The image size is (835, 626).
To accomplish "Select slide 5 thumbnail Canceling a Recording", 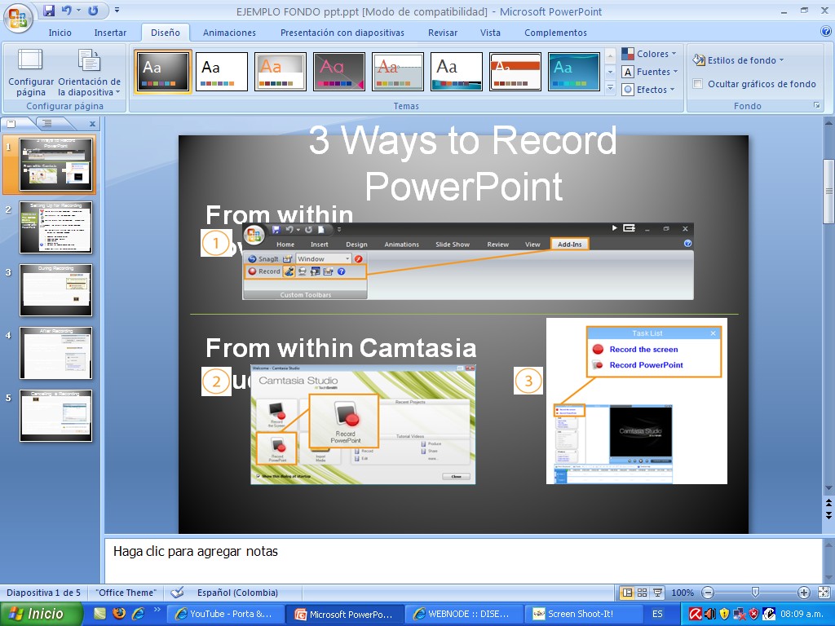I will pyautogui.click(x=55, y=416).
